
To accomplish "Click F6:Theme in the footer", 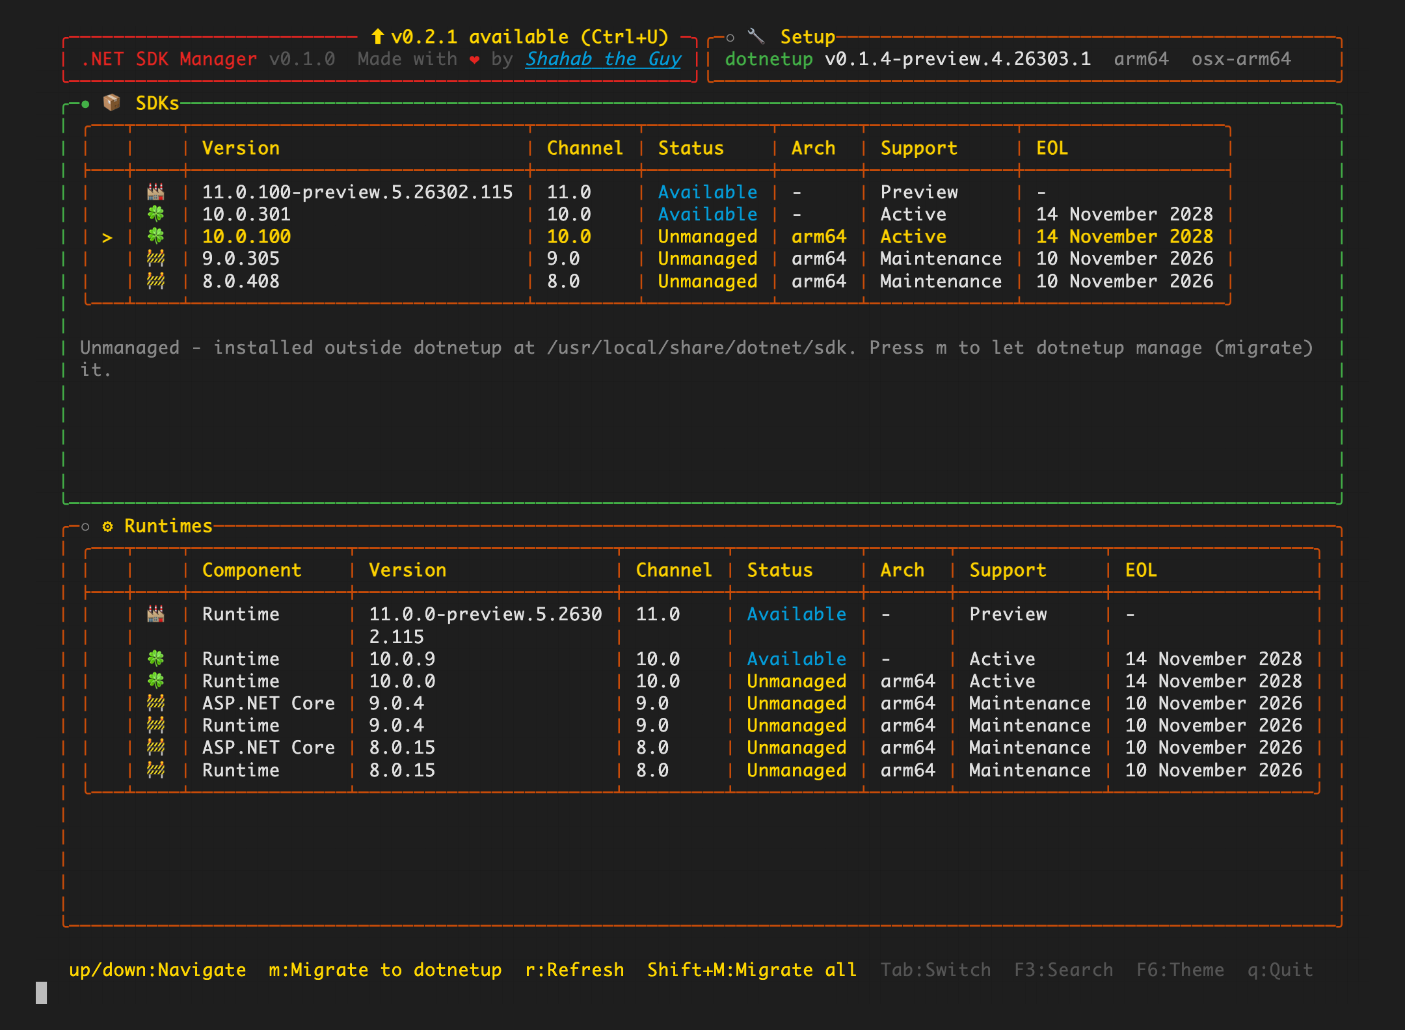I will (x=1180, y=970).
